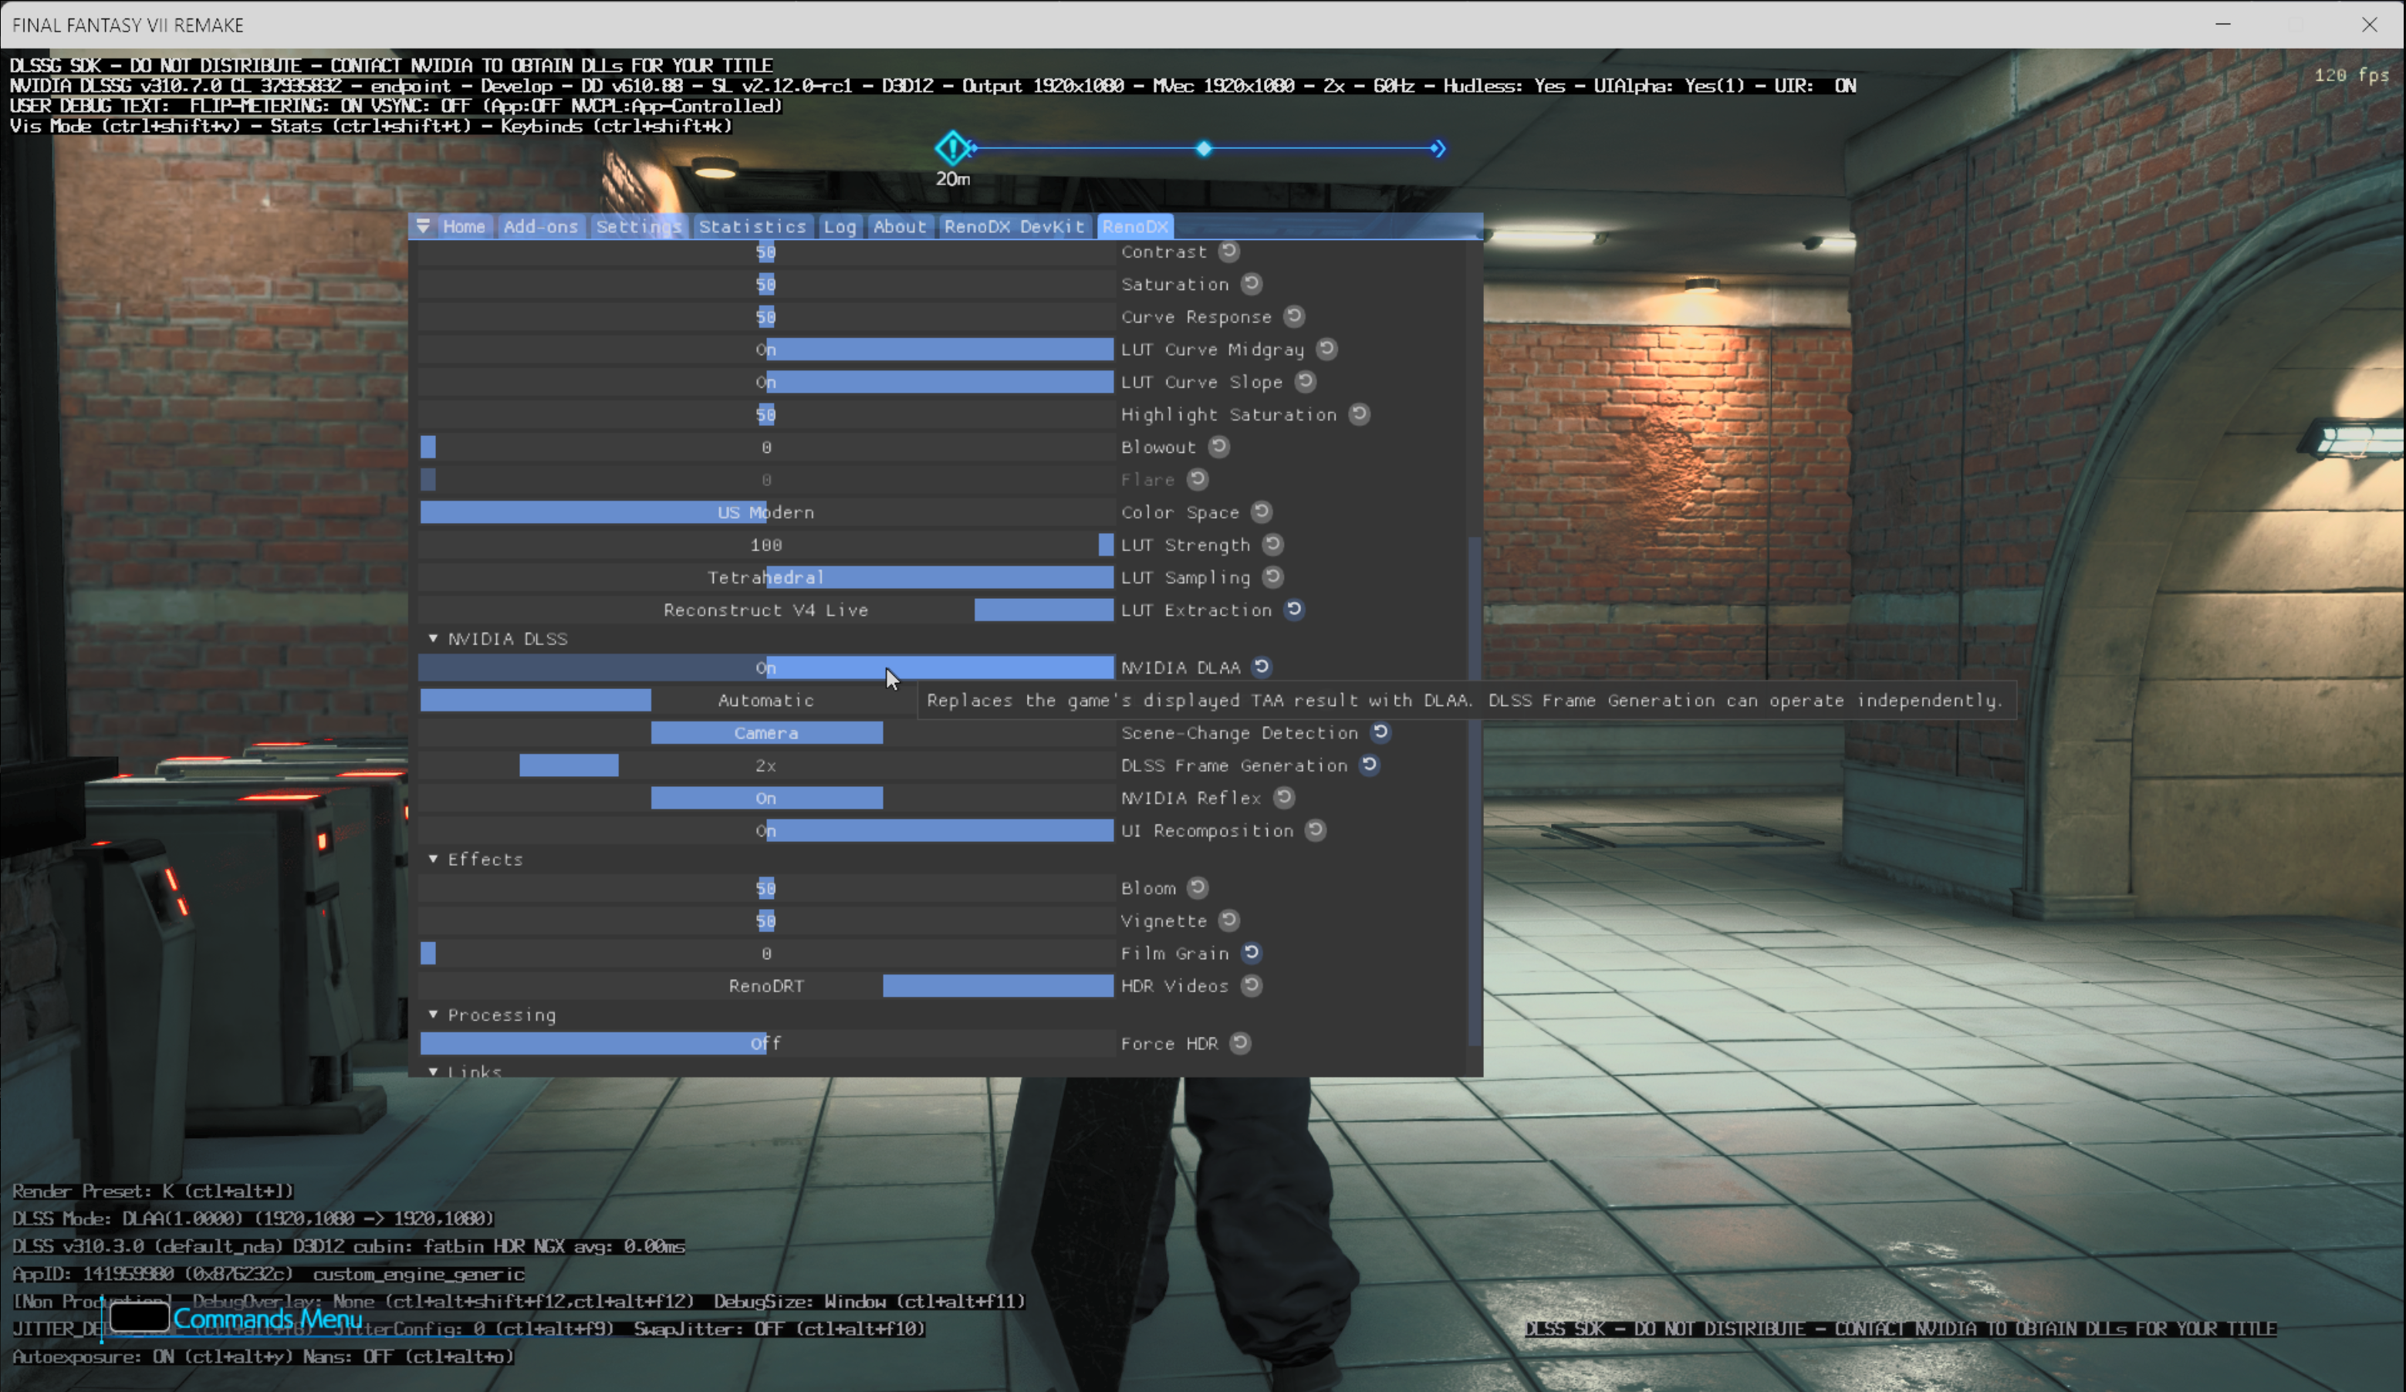Reset LUT Sampling to default
This screenshot has width=2406, height=1392.
point(1272,576)
